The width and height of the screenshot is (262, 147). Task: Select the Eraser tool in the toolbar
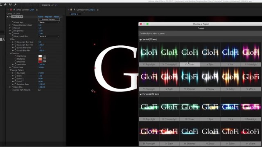pos(5,4)
